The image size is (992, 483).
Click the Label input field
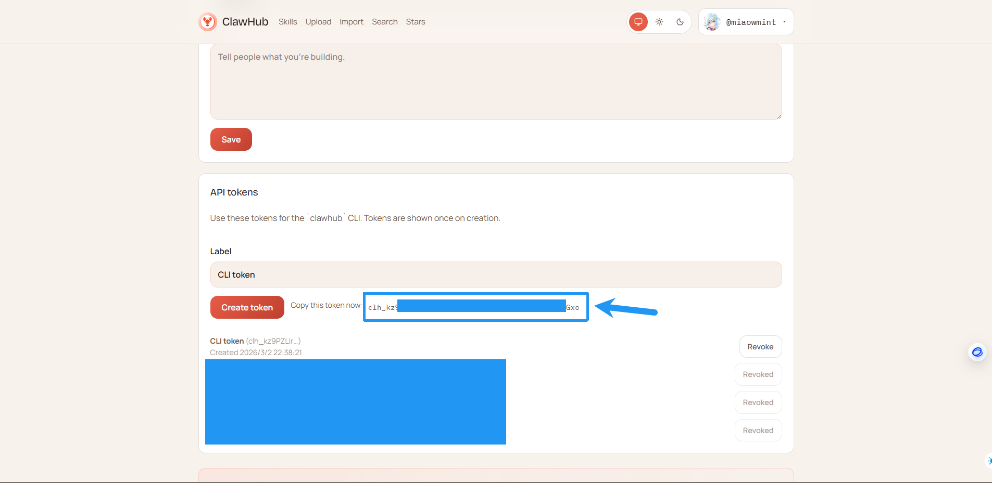[x=496, y=275]
